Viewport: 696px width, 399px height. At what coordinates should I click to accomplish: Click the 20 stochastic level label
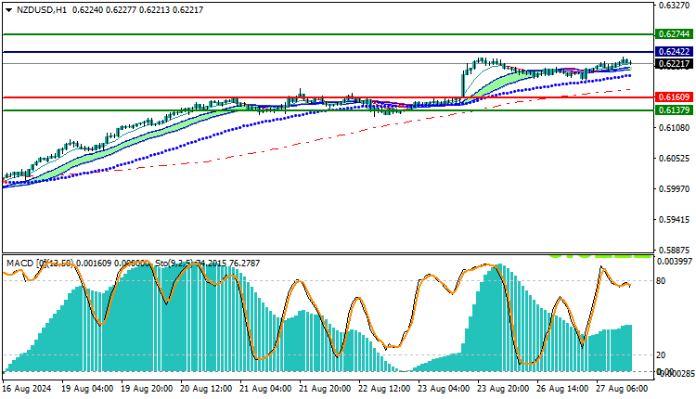pyautogui.click(x=661, y=355)
